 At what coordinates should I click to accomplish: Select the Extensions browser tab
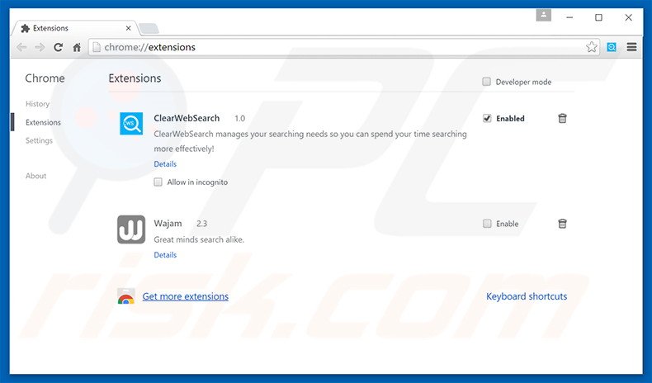click(x=75, y=28)
